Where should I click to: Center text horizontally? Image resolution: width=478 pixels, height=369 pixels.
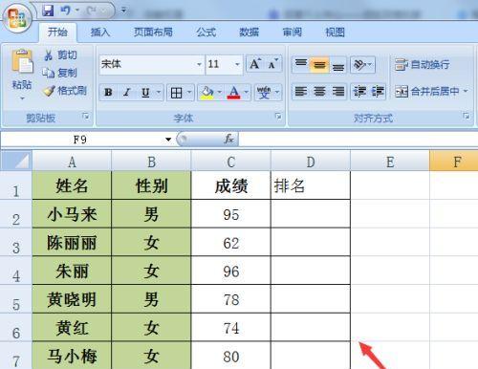(319, 92)
